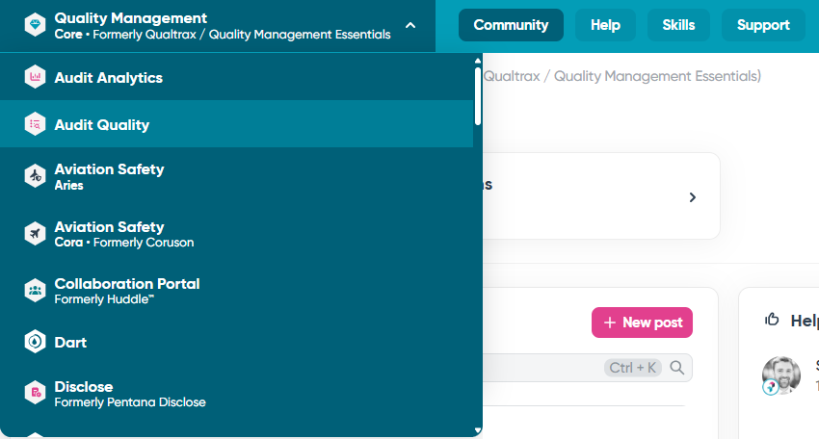The width and height of the screenshot is (819, 439).
Task: Open the Help menu item
Action: (x=605, y=25)
